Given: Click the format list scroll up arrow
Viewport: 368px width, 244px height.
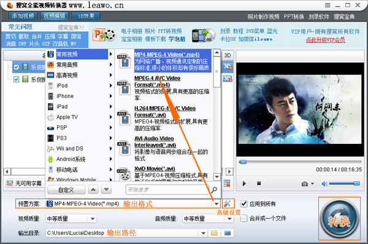Looking at the screenshot, I should point(217,52).
